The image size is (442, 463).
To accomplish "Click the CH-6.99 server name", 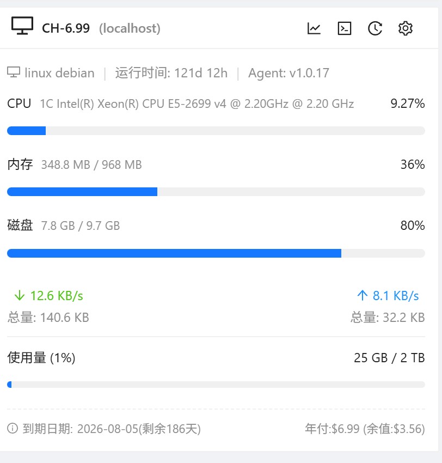I will coord(66,28).
